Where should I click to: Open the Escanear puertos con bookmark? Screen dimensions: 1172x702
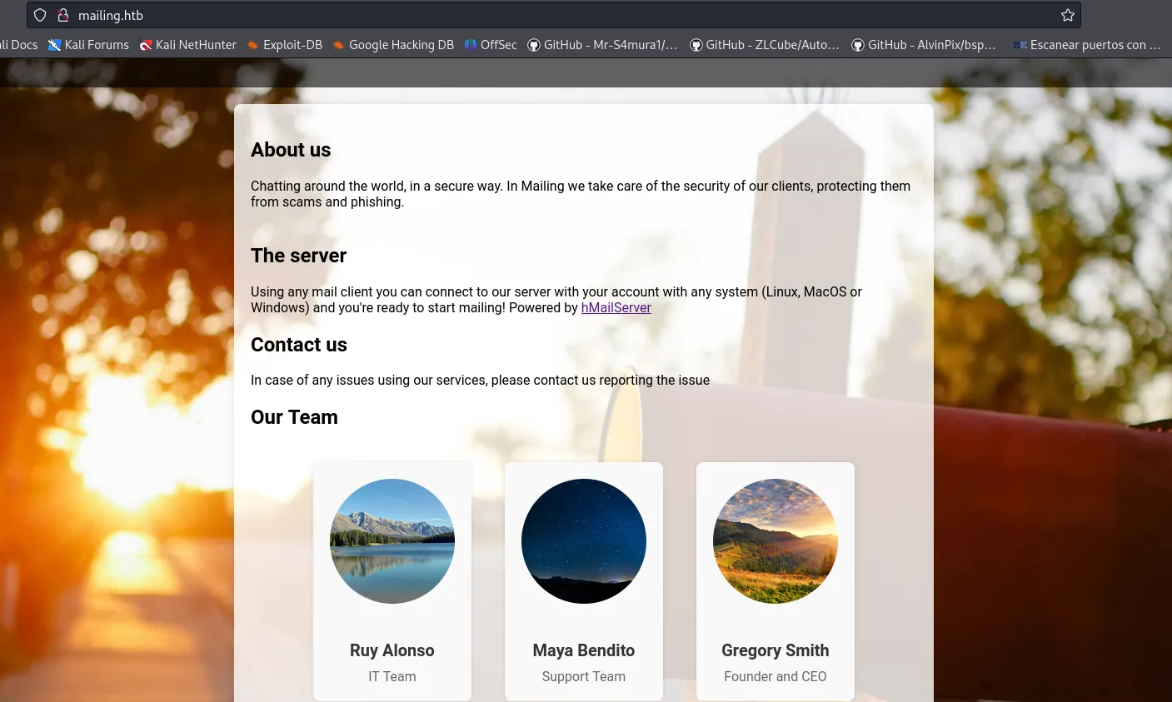[1087, 45]
